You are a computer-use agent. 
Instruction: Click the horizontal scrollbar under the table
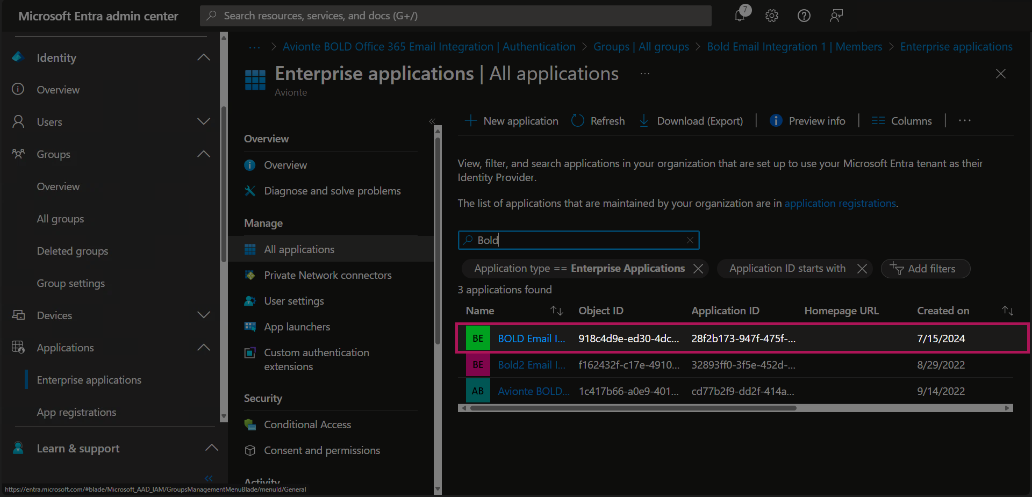pos(633,408)
